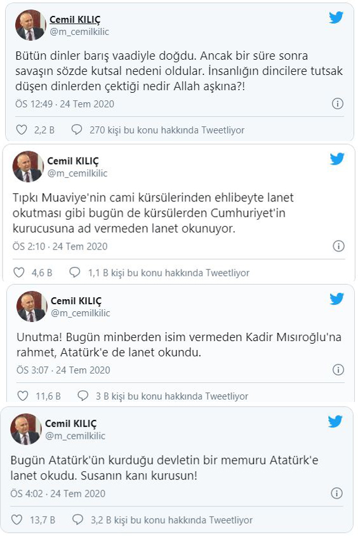The width and height of the screenshot is (358, 538).
Task: Click the profile photo on the last tweet
Action: click(26, 429)
